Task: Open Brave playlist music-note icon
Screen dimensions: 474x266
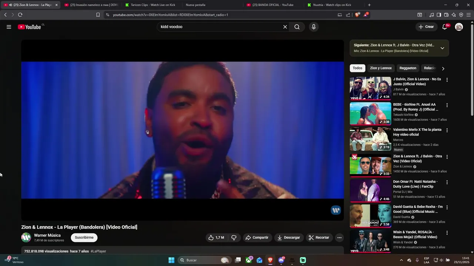Action: pos(431,15)
